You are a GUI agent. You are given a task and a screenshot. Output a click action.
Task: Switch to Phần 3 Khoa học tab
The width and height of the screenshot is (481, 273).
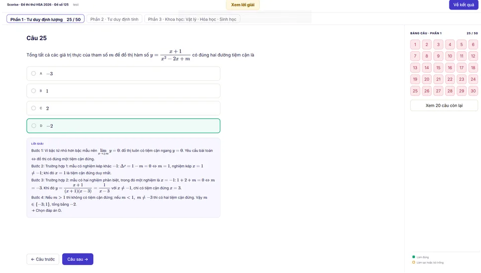(x=192, y=19)
